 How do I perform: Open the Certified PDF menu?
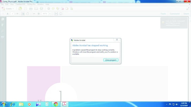point(20,4)
